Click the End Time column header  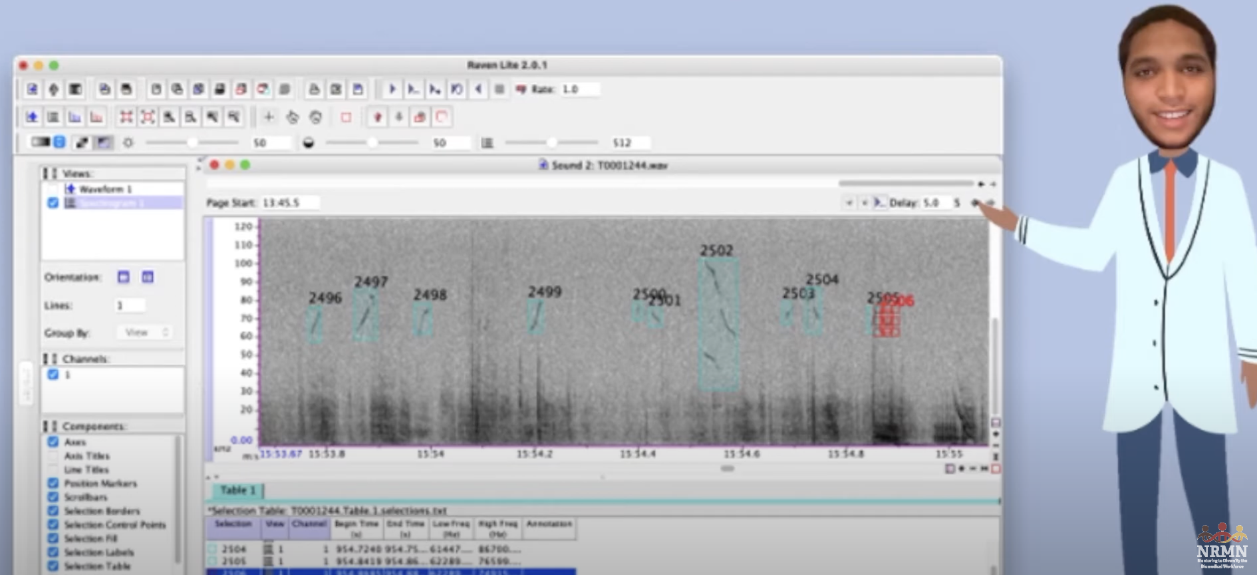pyautogui.click(x=405, y=528)
